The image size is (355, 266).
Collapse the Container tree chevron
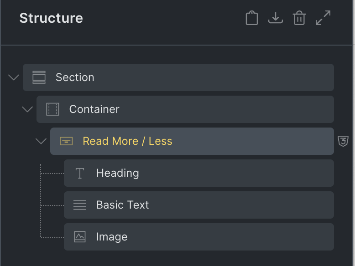(27, 109)
